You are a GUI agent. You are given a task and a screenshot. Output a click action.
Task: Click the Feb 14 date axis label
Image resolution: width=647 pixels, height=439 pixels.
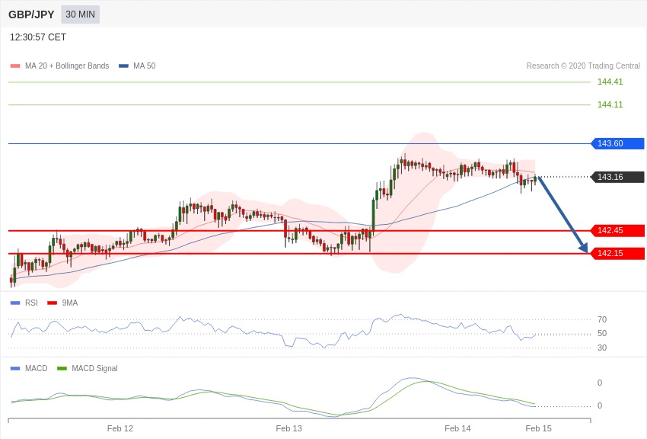pos(457,428)
